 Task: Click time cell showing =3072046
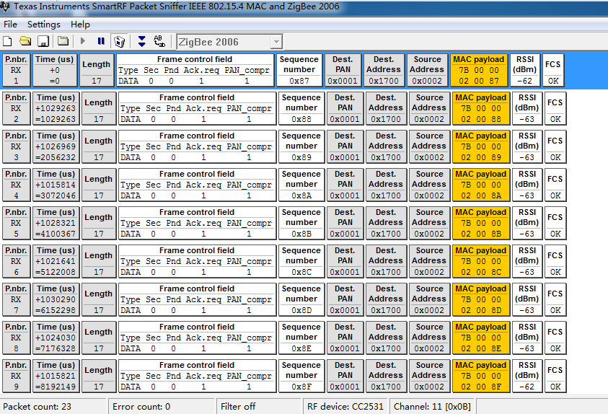point(56,185)
